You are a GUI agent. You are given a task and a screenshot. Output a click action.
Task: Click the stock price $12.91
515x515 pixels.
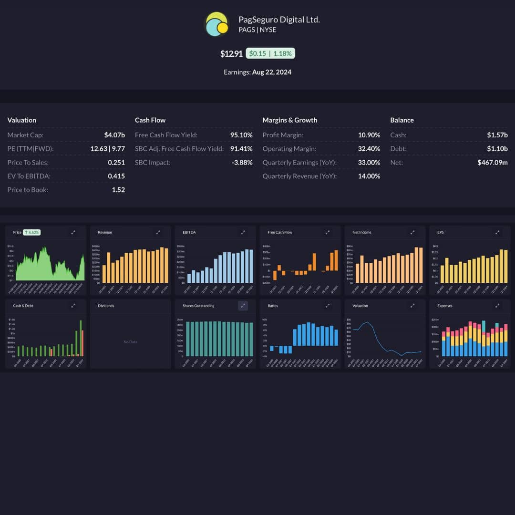click(231, 53)
